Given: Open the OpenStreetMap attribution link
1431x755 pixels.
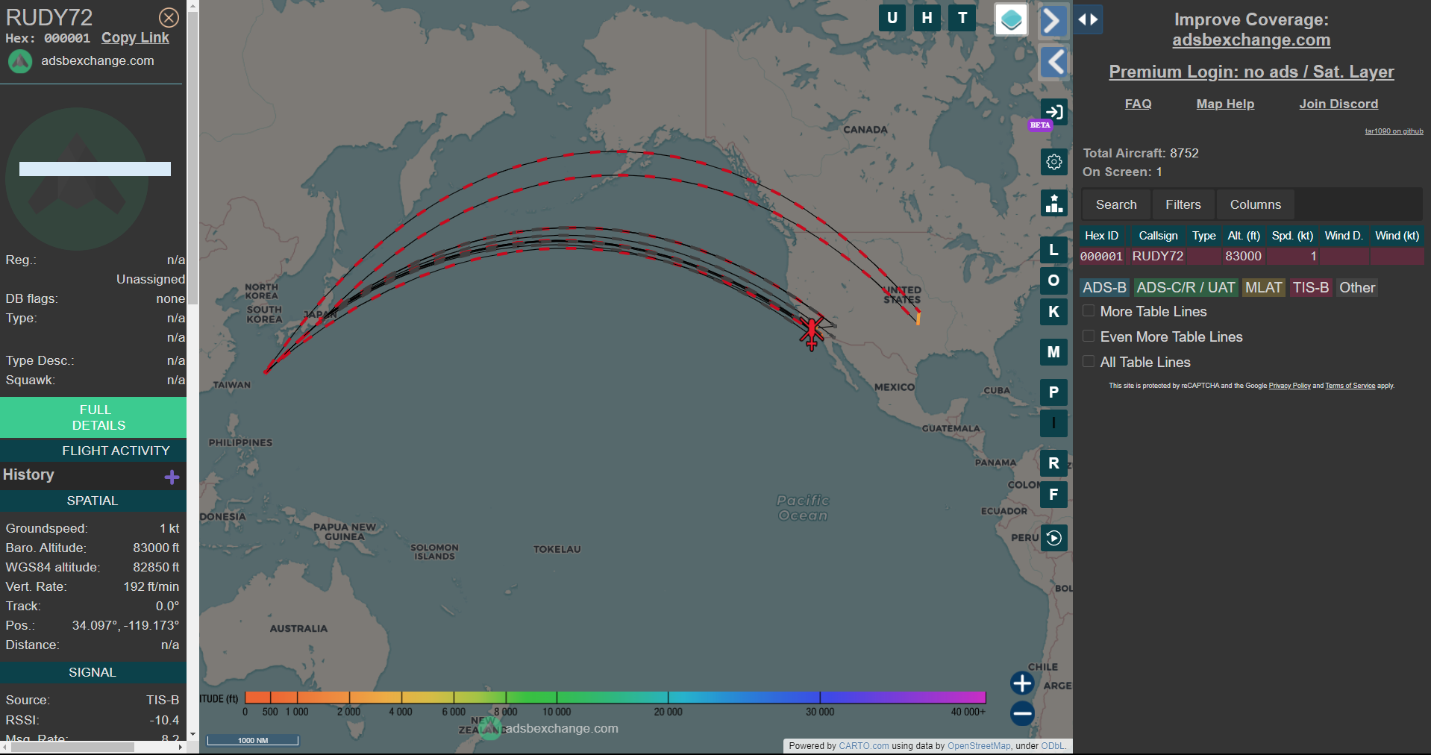Looking at the screenshot, I should pos(979,746).
